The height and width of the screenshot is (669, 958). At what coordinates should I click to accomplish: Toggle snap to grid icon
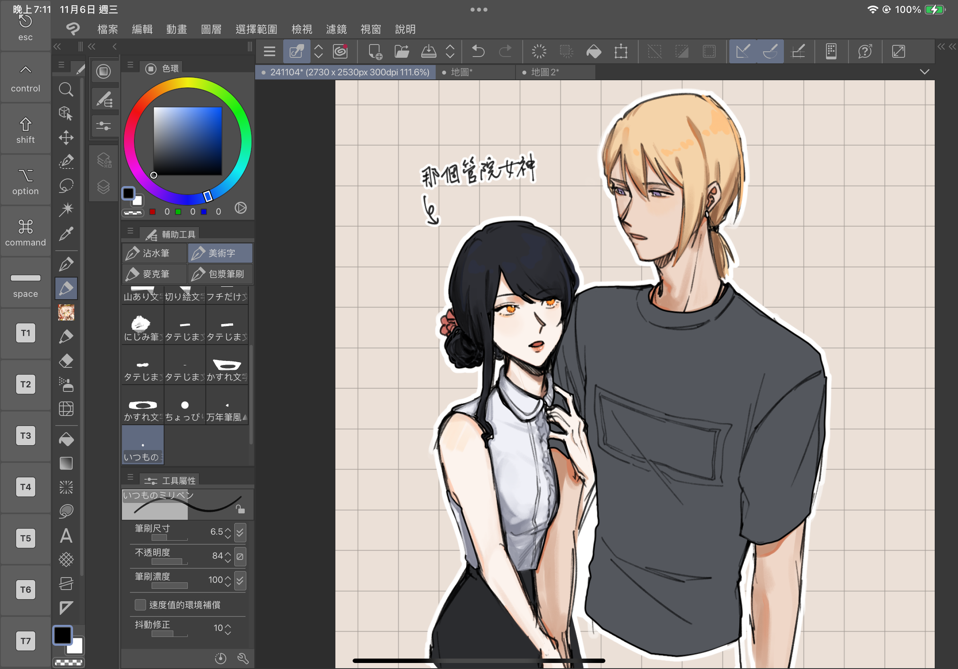click(798, 51)
